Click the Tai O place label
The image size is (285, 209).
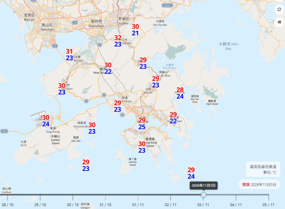23,143
